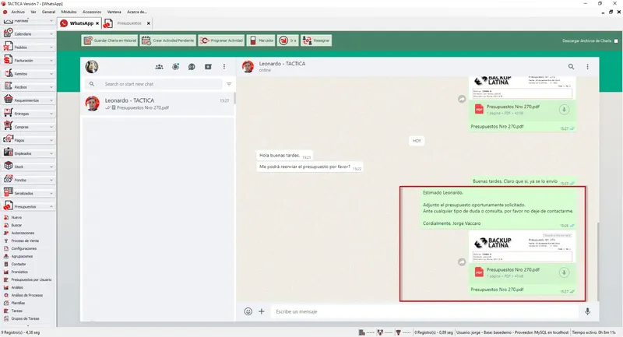Screen dimensions: 623x337
Task: Expand the Recibos sidebar section
Action: 28,87
